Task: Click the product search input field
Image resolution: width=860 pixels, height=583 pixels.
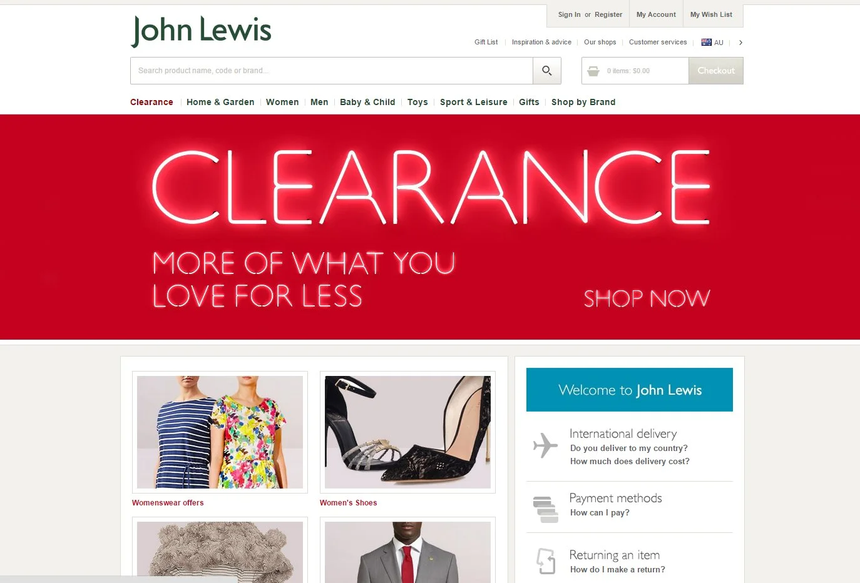Action: click(332, 71)
